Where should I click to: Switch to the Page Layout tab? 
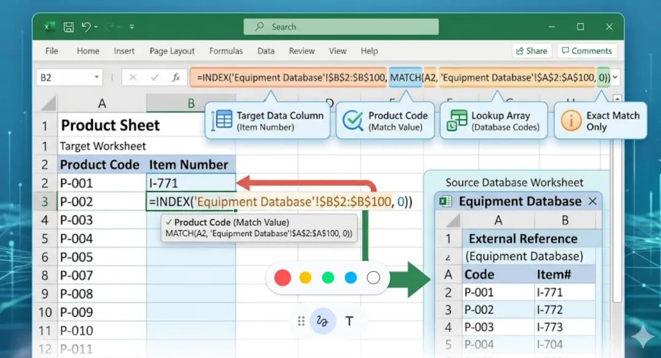(172, 51)
